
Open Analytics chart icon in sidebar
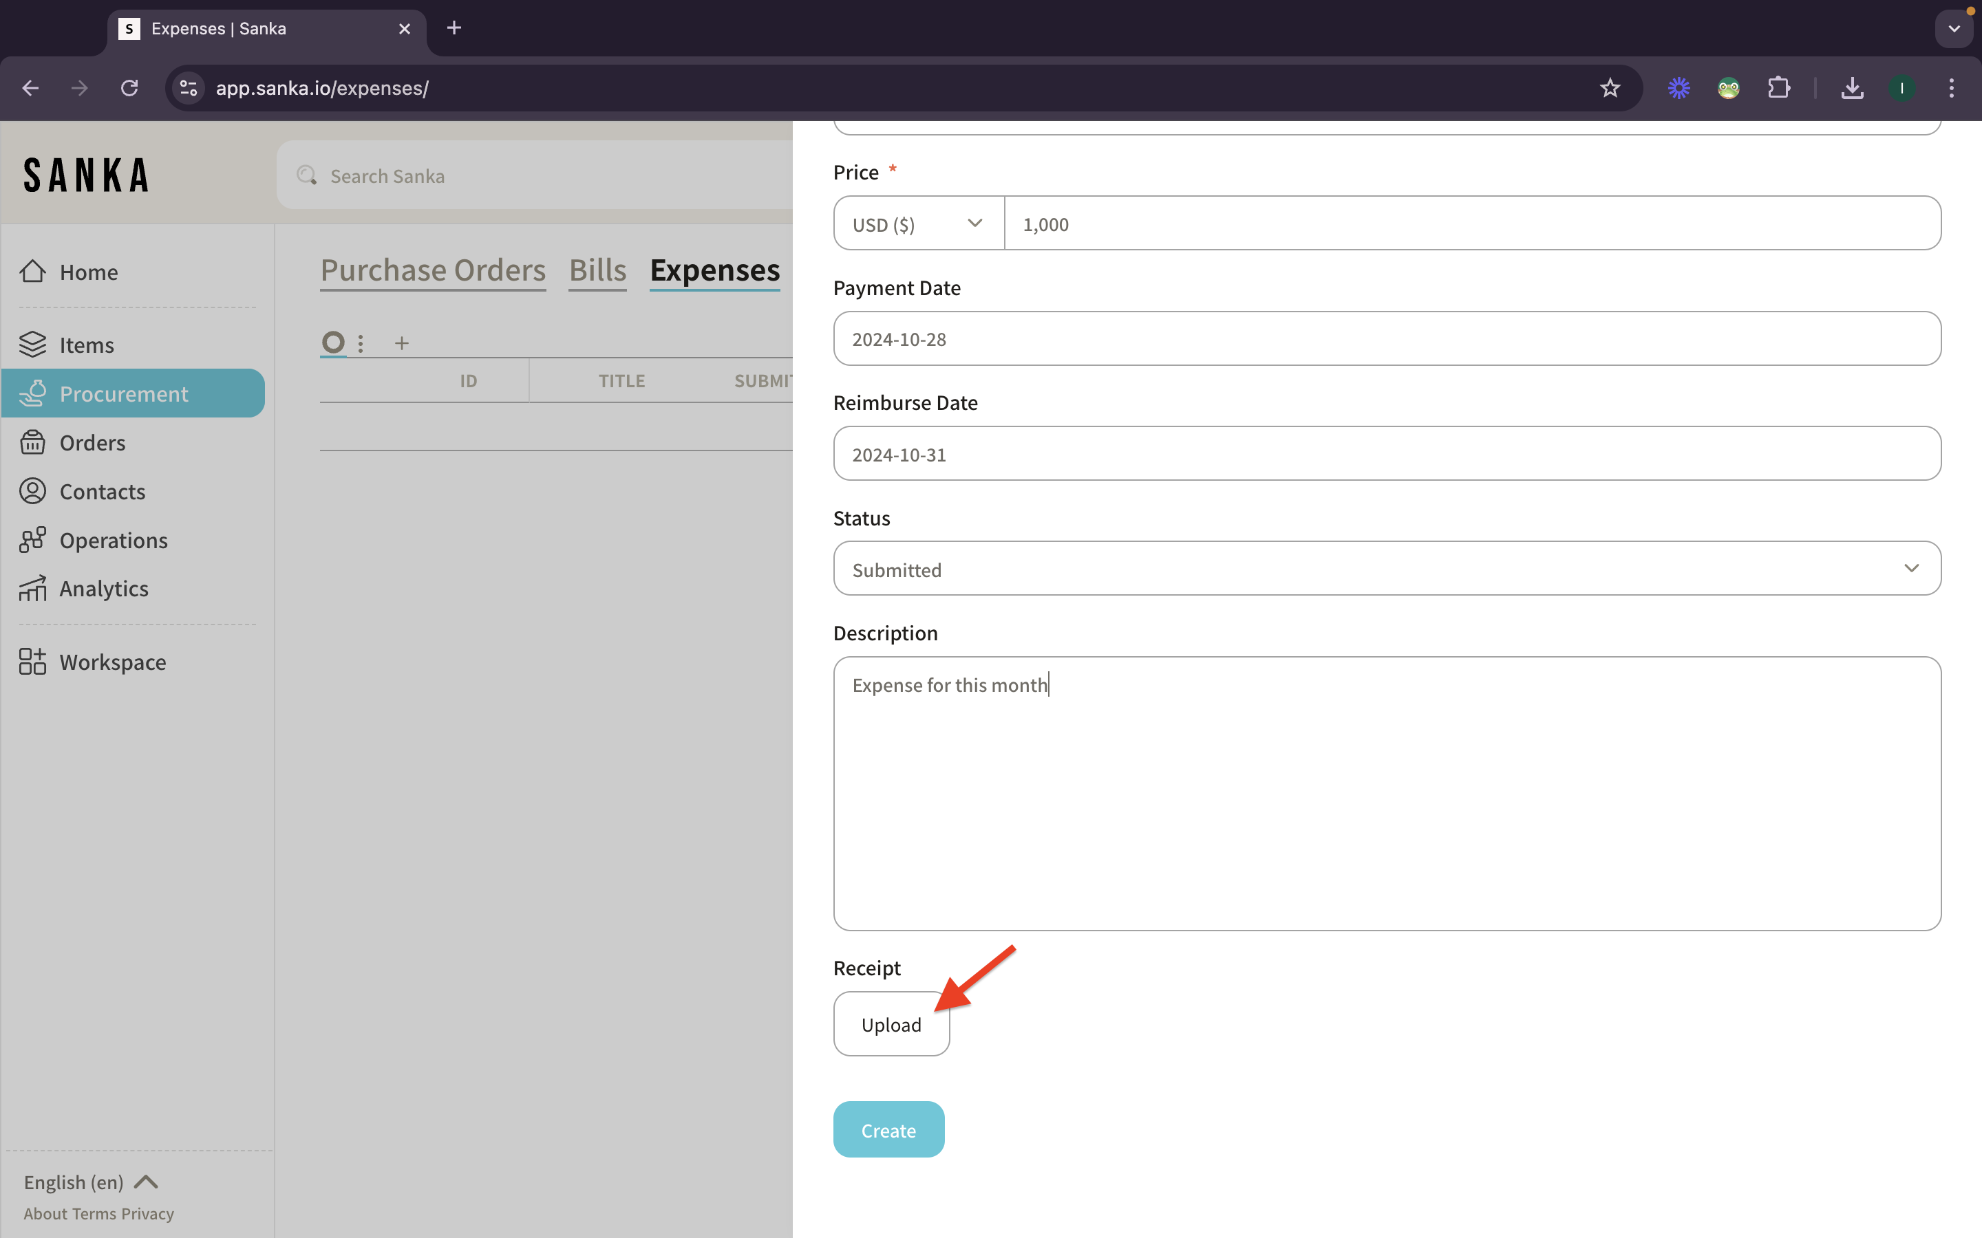point(33,589)
